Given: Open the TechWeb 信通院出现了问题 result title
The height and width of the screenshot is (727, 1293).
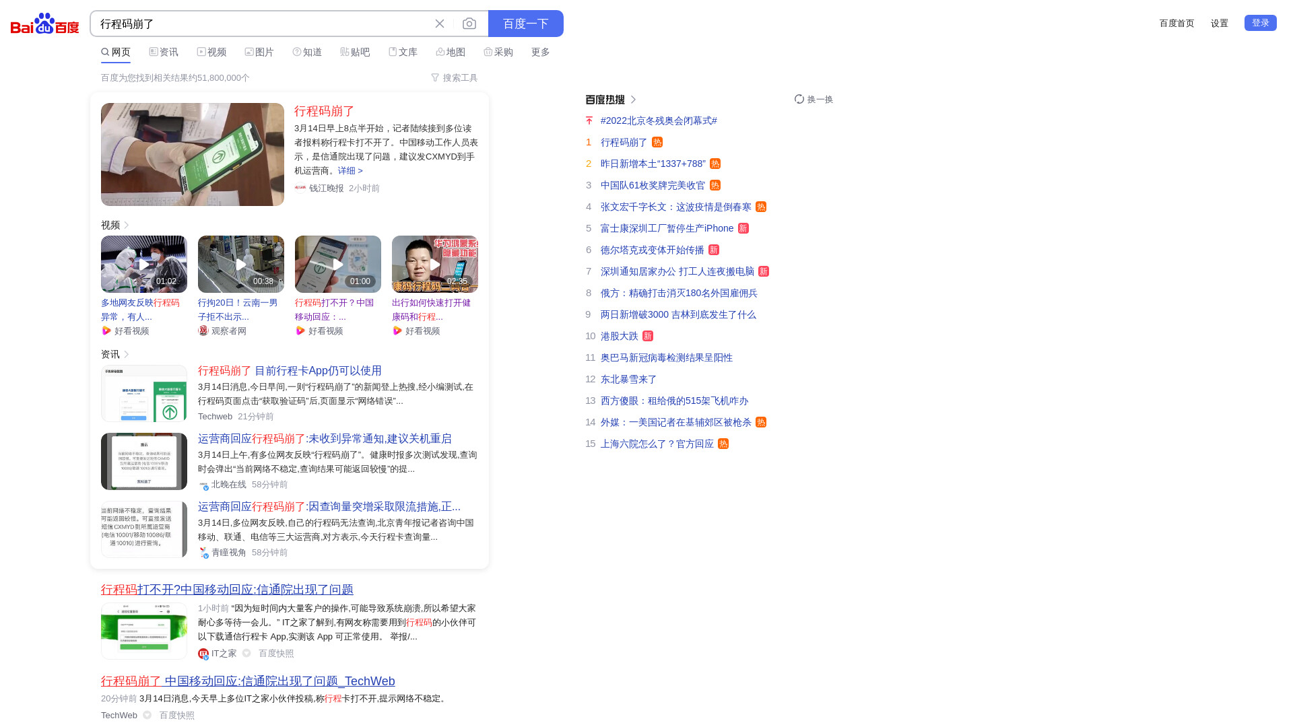Looking at the screenshot, I should [x=248, y=681].
